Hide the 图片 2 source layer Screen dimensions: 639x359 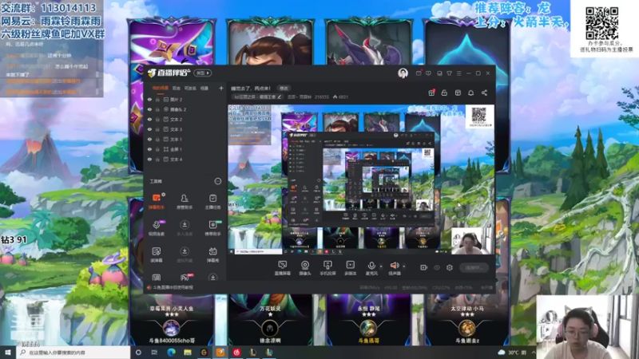[149, 99]
